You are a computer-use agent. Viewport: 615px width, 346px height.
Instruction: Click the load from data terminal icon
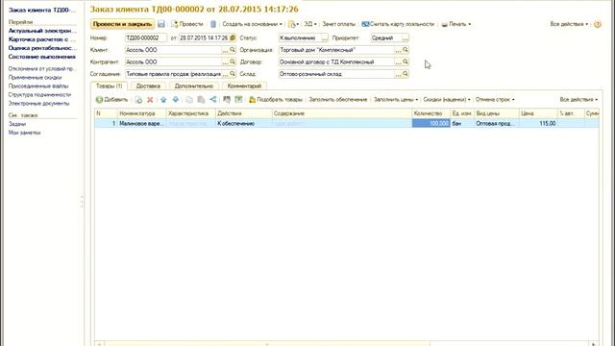pyautogui.click(x=238, y=100)
